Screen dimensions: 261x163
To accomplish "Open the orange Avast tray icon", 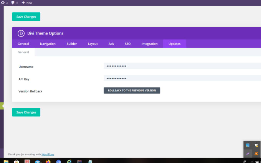I will (256, 153).
